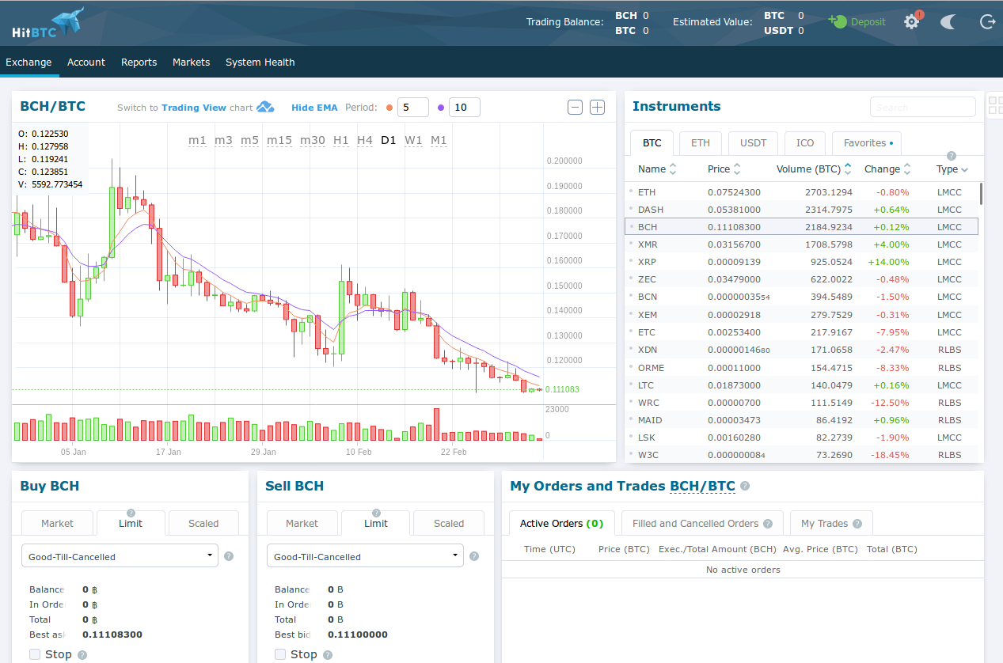The width and height of the screenshot is (1003, 663).
Task: Zoom in chart with plus icon
Action: coord(598,108)
